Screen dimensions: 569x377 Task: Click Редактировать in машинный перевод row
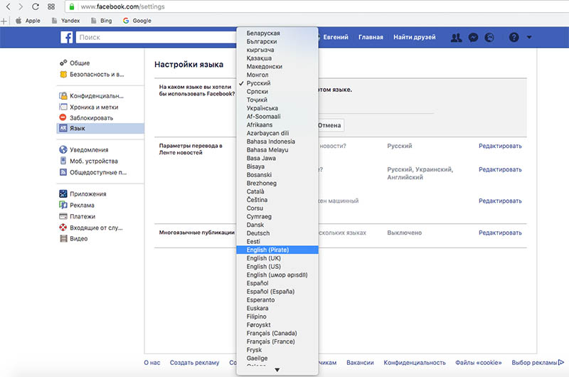click(x=500, y=201)
